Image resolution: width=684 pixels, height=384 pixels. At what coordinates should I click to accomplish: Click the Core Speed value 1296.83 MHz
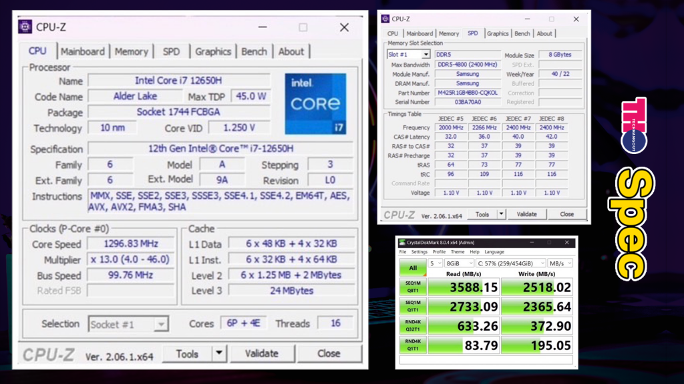[x=131, y=244]
